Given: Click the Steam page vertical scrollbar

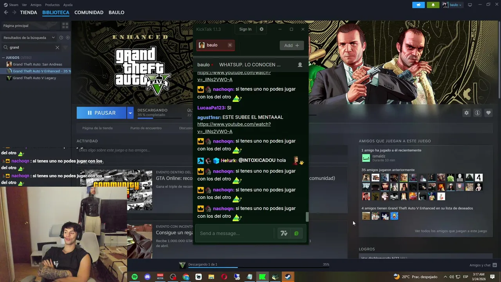Looking at the screenshot, I should tap(499, 61).
